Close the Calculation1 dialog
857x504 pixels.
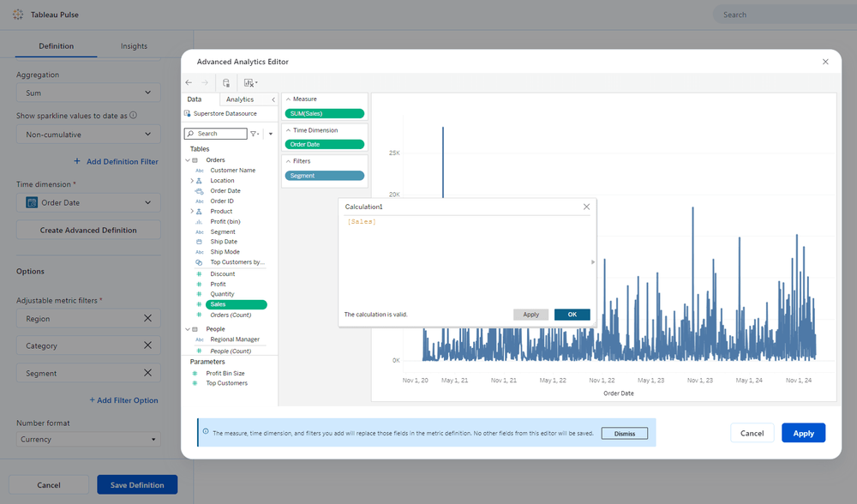586,207
